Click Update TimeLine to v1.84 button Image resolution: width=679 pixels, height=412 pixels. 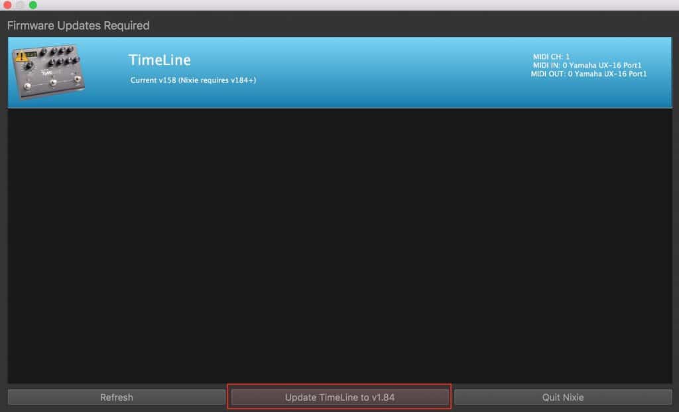[x=339, y=397]
